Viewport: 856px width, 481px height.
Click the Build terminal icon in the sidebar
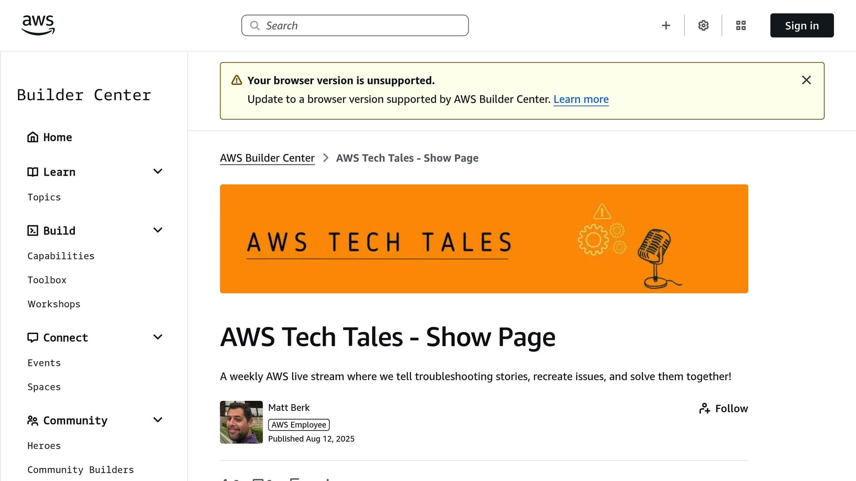tap(33, 230)
